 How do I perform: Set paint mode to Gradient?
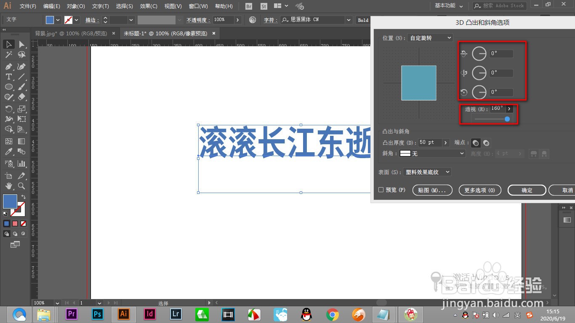(x=15, y=224)
